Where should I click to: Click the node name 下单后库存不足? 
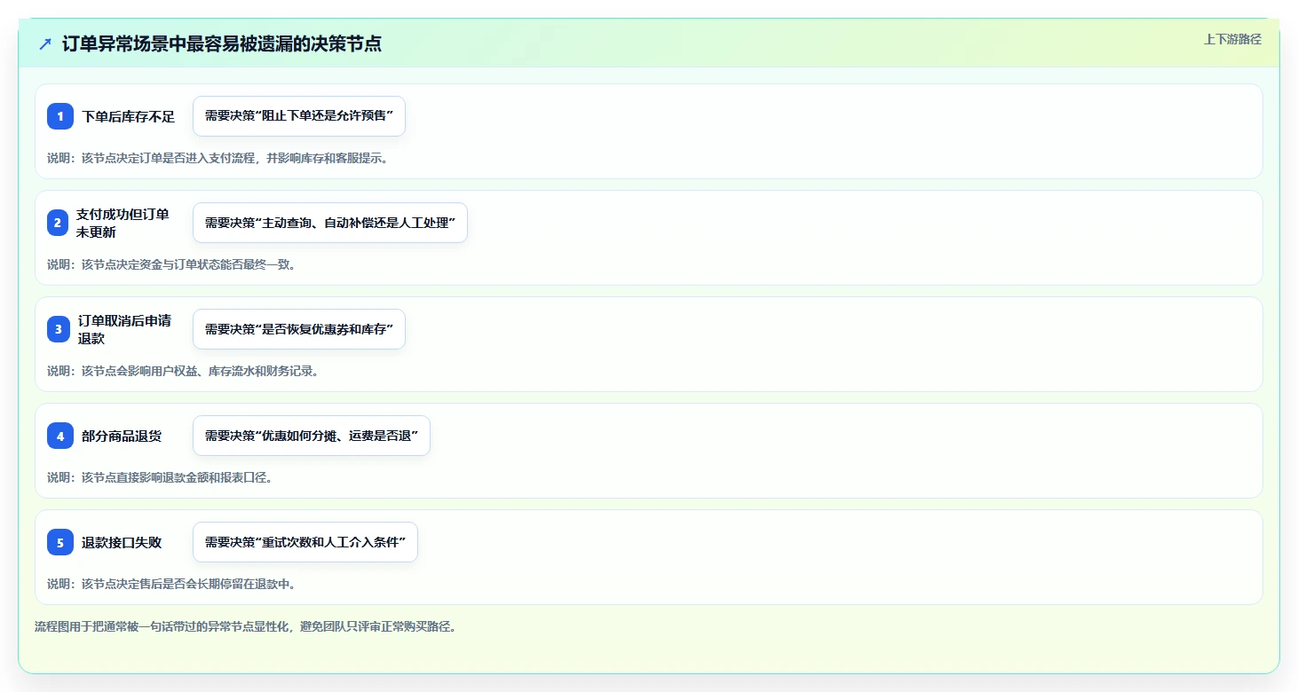click(x=129, y=116)
